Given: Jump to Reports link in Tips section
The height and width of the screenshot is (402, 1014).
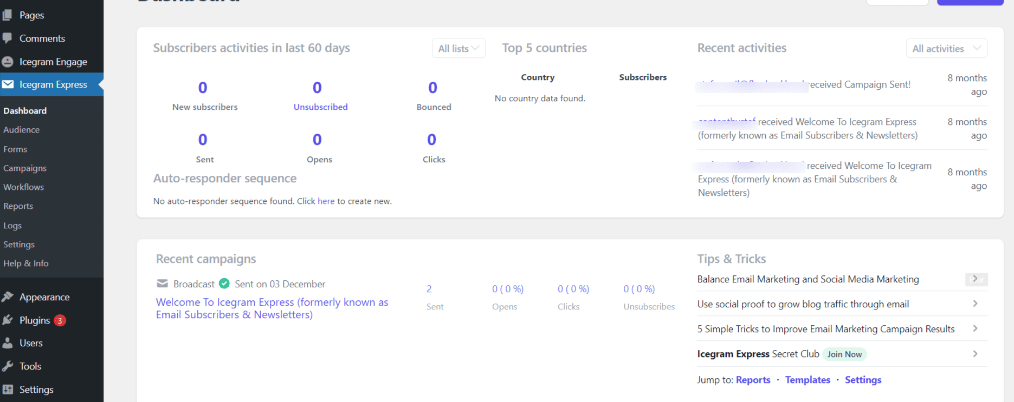Looking at the screenshot, I should 753,380.
